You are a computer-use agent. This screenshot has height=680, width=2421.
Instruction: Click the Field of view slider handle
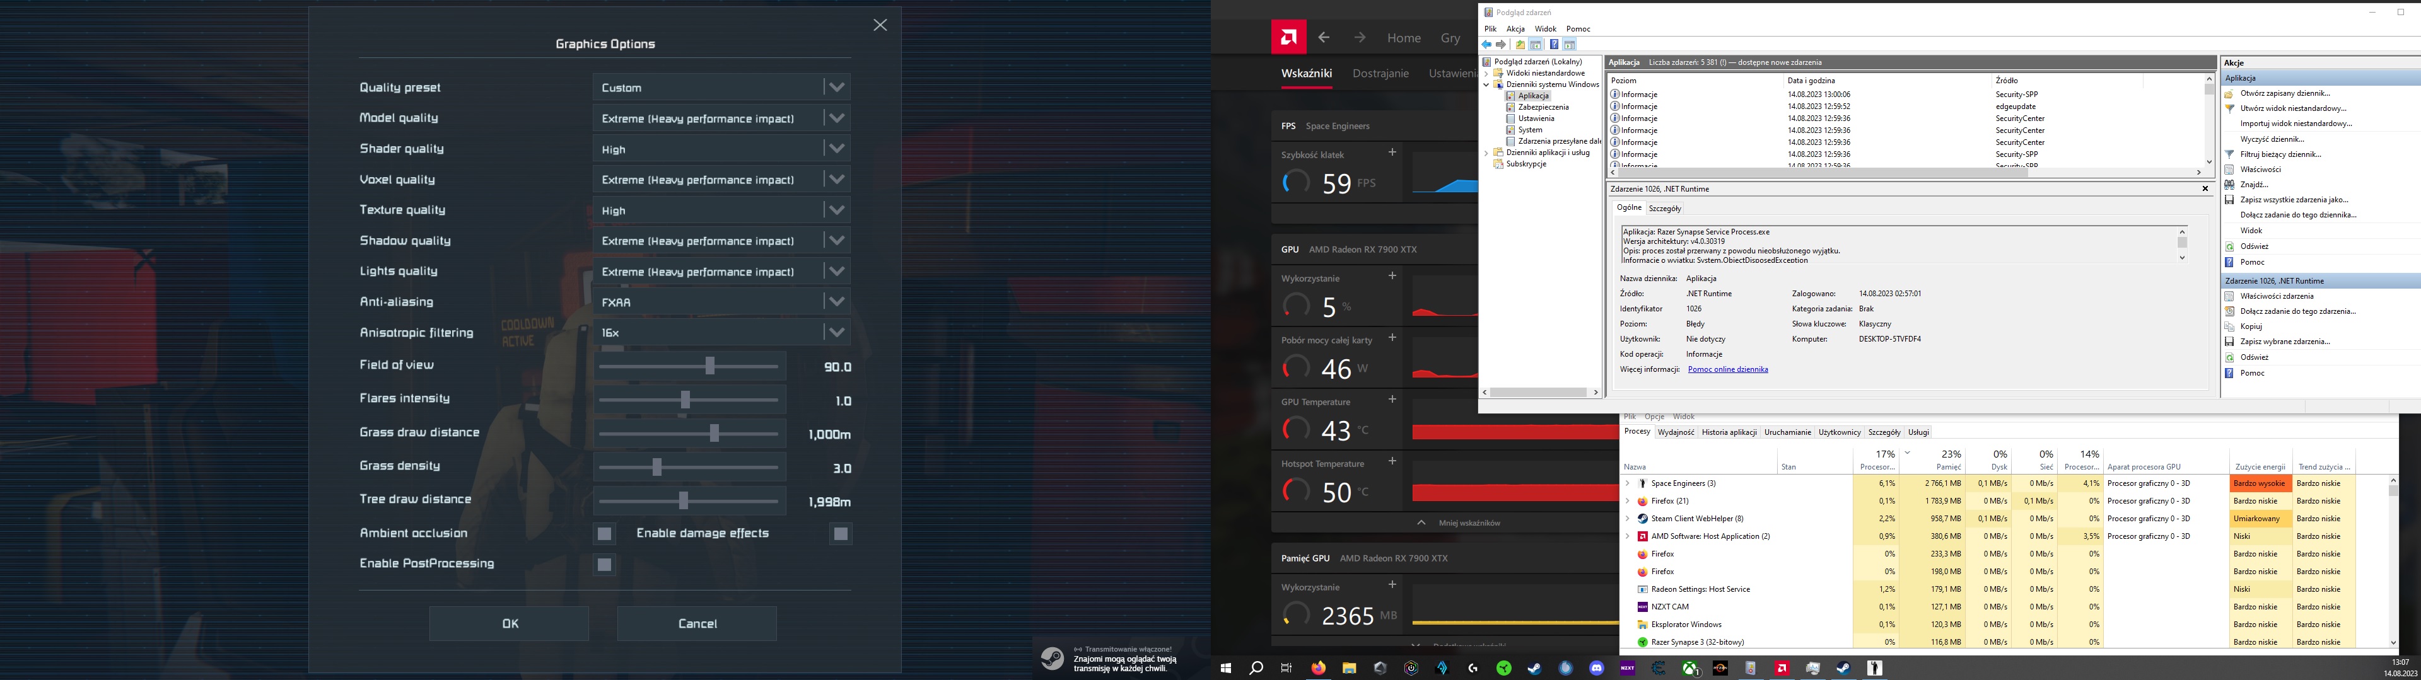coord(709,366)
